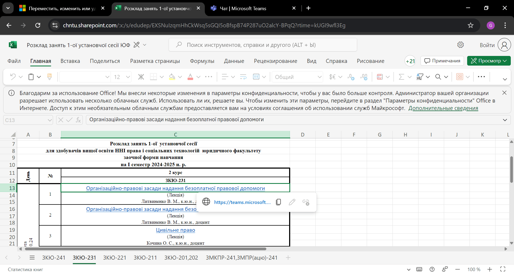Screen dimensions: 514x273
Task: Open more font options ellipsis
Action: (x=209, y=77)
